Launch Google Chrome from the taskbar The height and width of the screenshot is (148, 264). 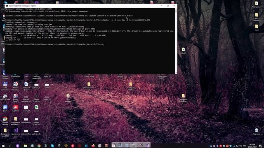click(39, 146)
